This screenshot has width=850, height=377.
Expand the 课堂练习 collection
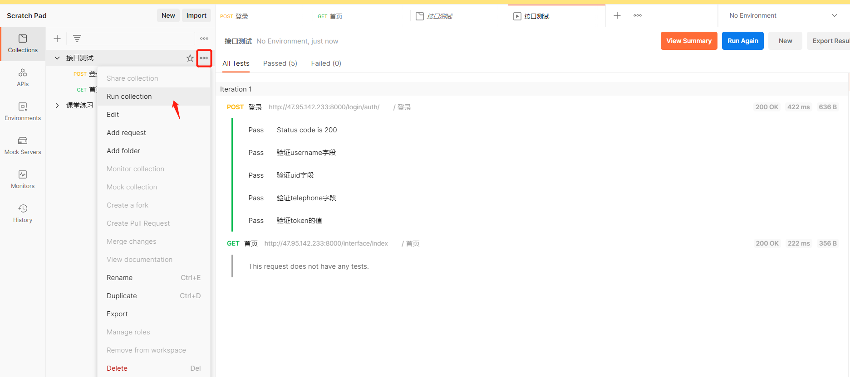click(x=57, y=106)
